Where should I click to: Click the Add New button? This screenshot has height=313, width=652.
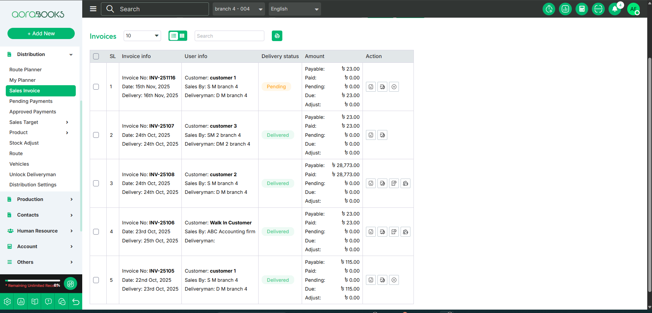(41, 34)
